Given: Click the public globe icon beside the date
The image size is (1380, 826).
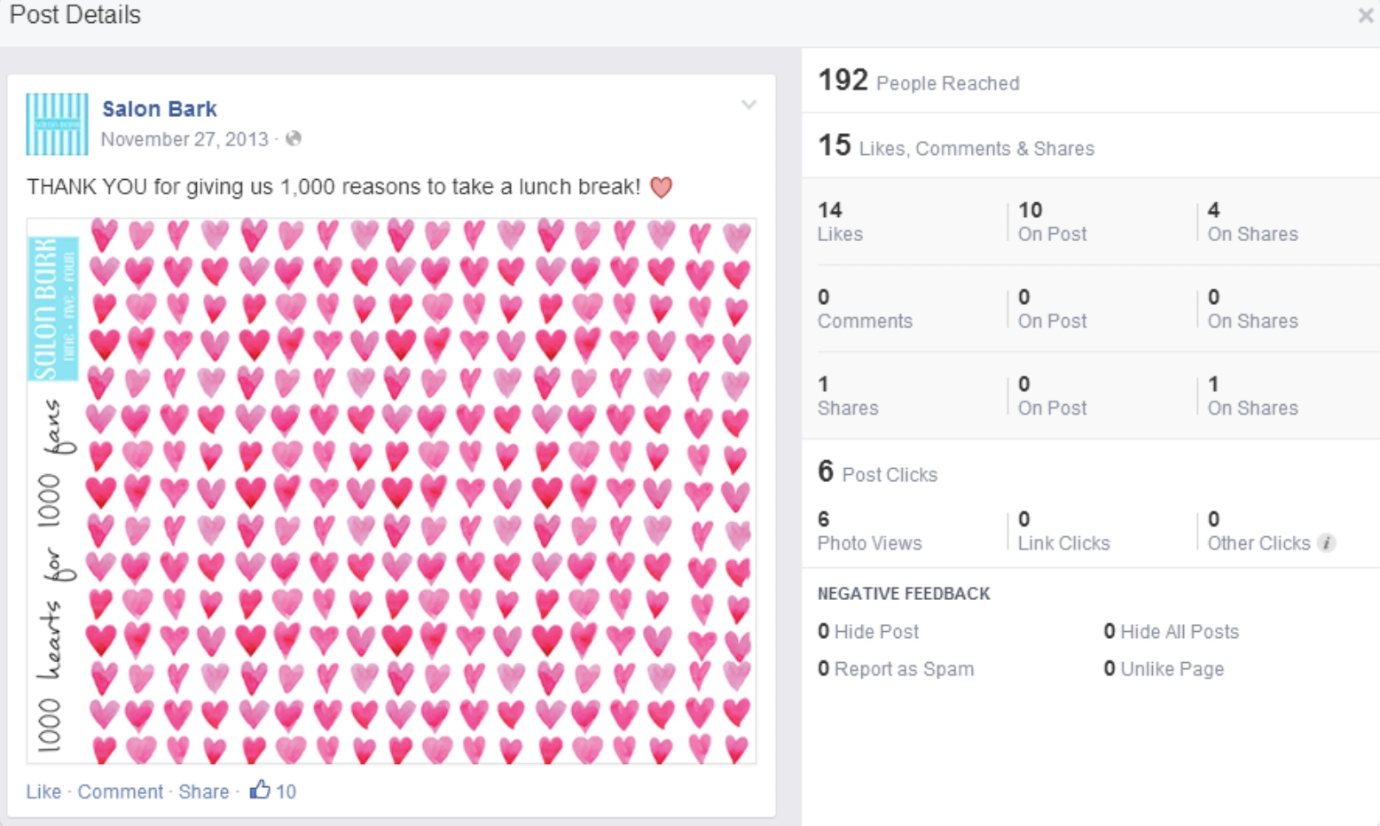Looking at the screenshot, I should (x=294, y=138).
